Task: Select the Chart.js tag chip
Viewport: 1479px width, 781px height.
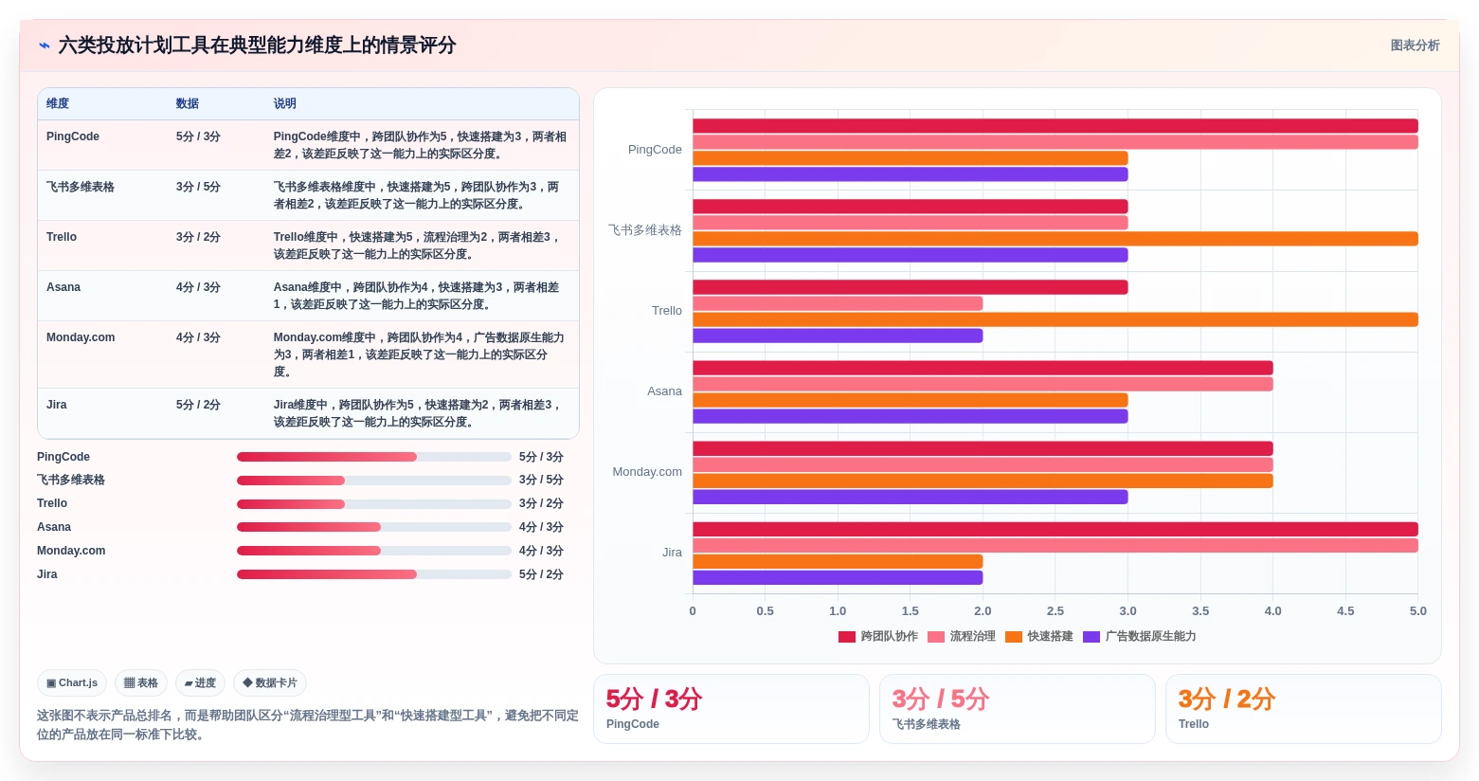Action: coord(72,682)
